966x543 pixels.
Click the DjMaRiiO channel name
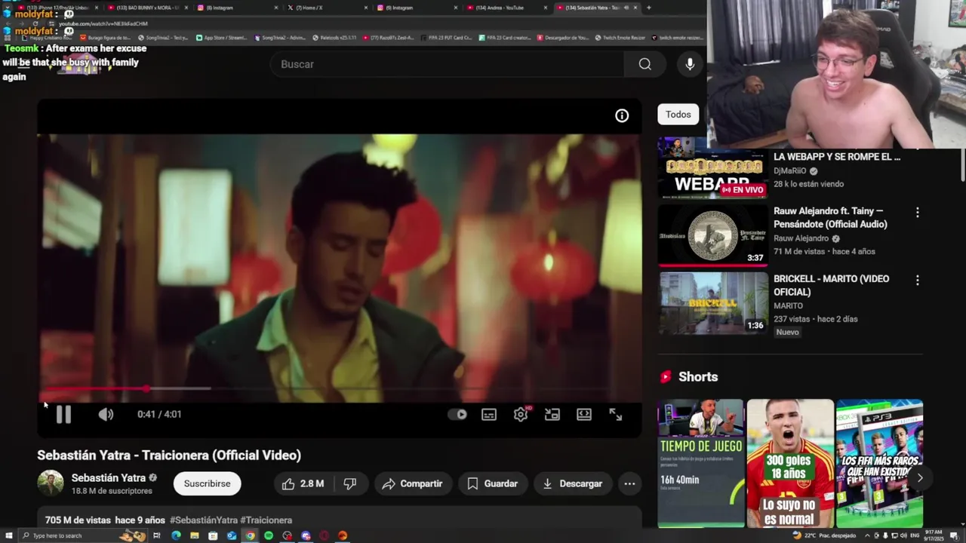pyautogui.click(x=790, y=171)
